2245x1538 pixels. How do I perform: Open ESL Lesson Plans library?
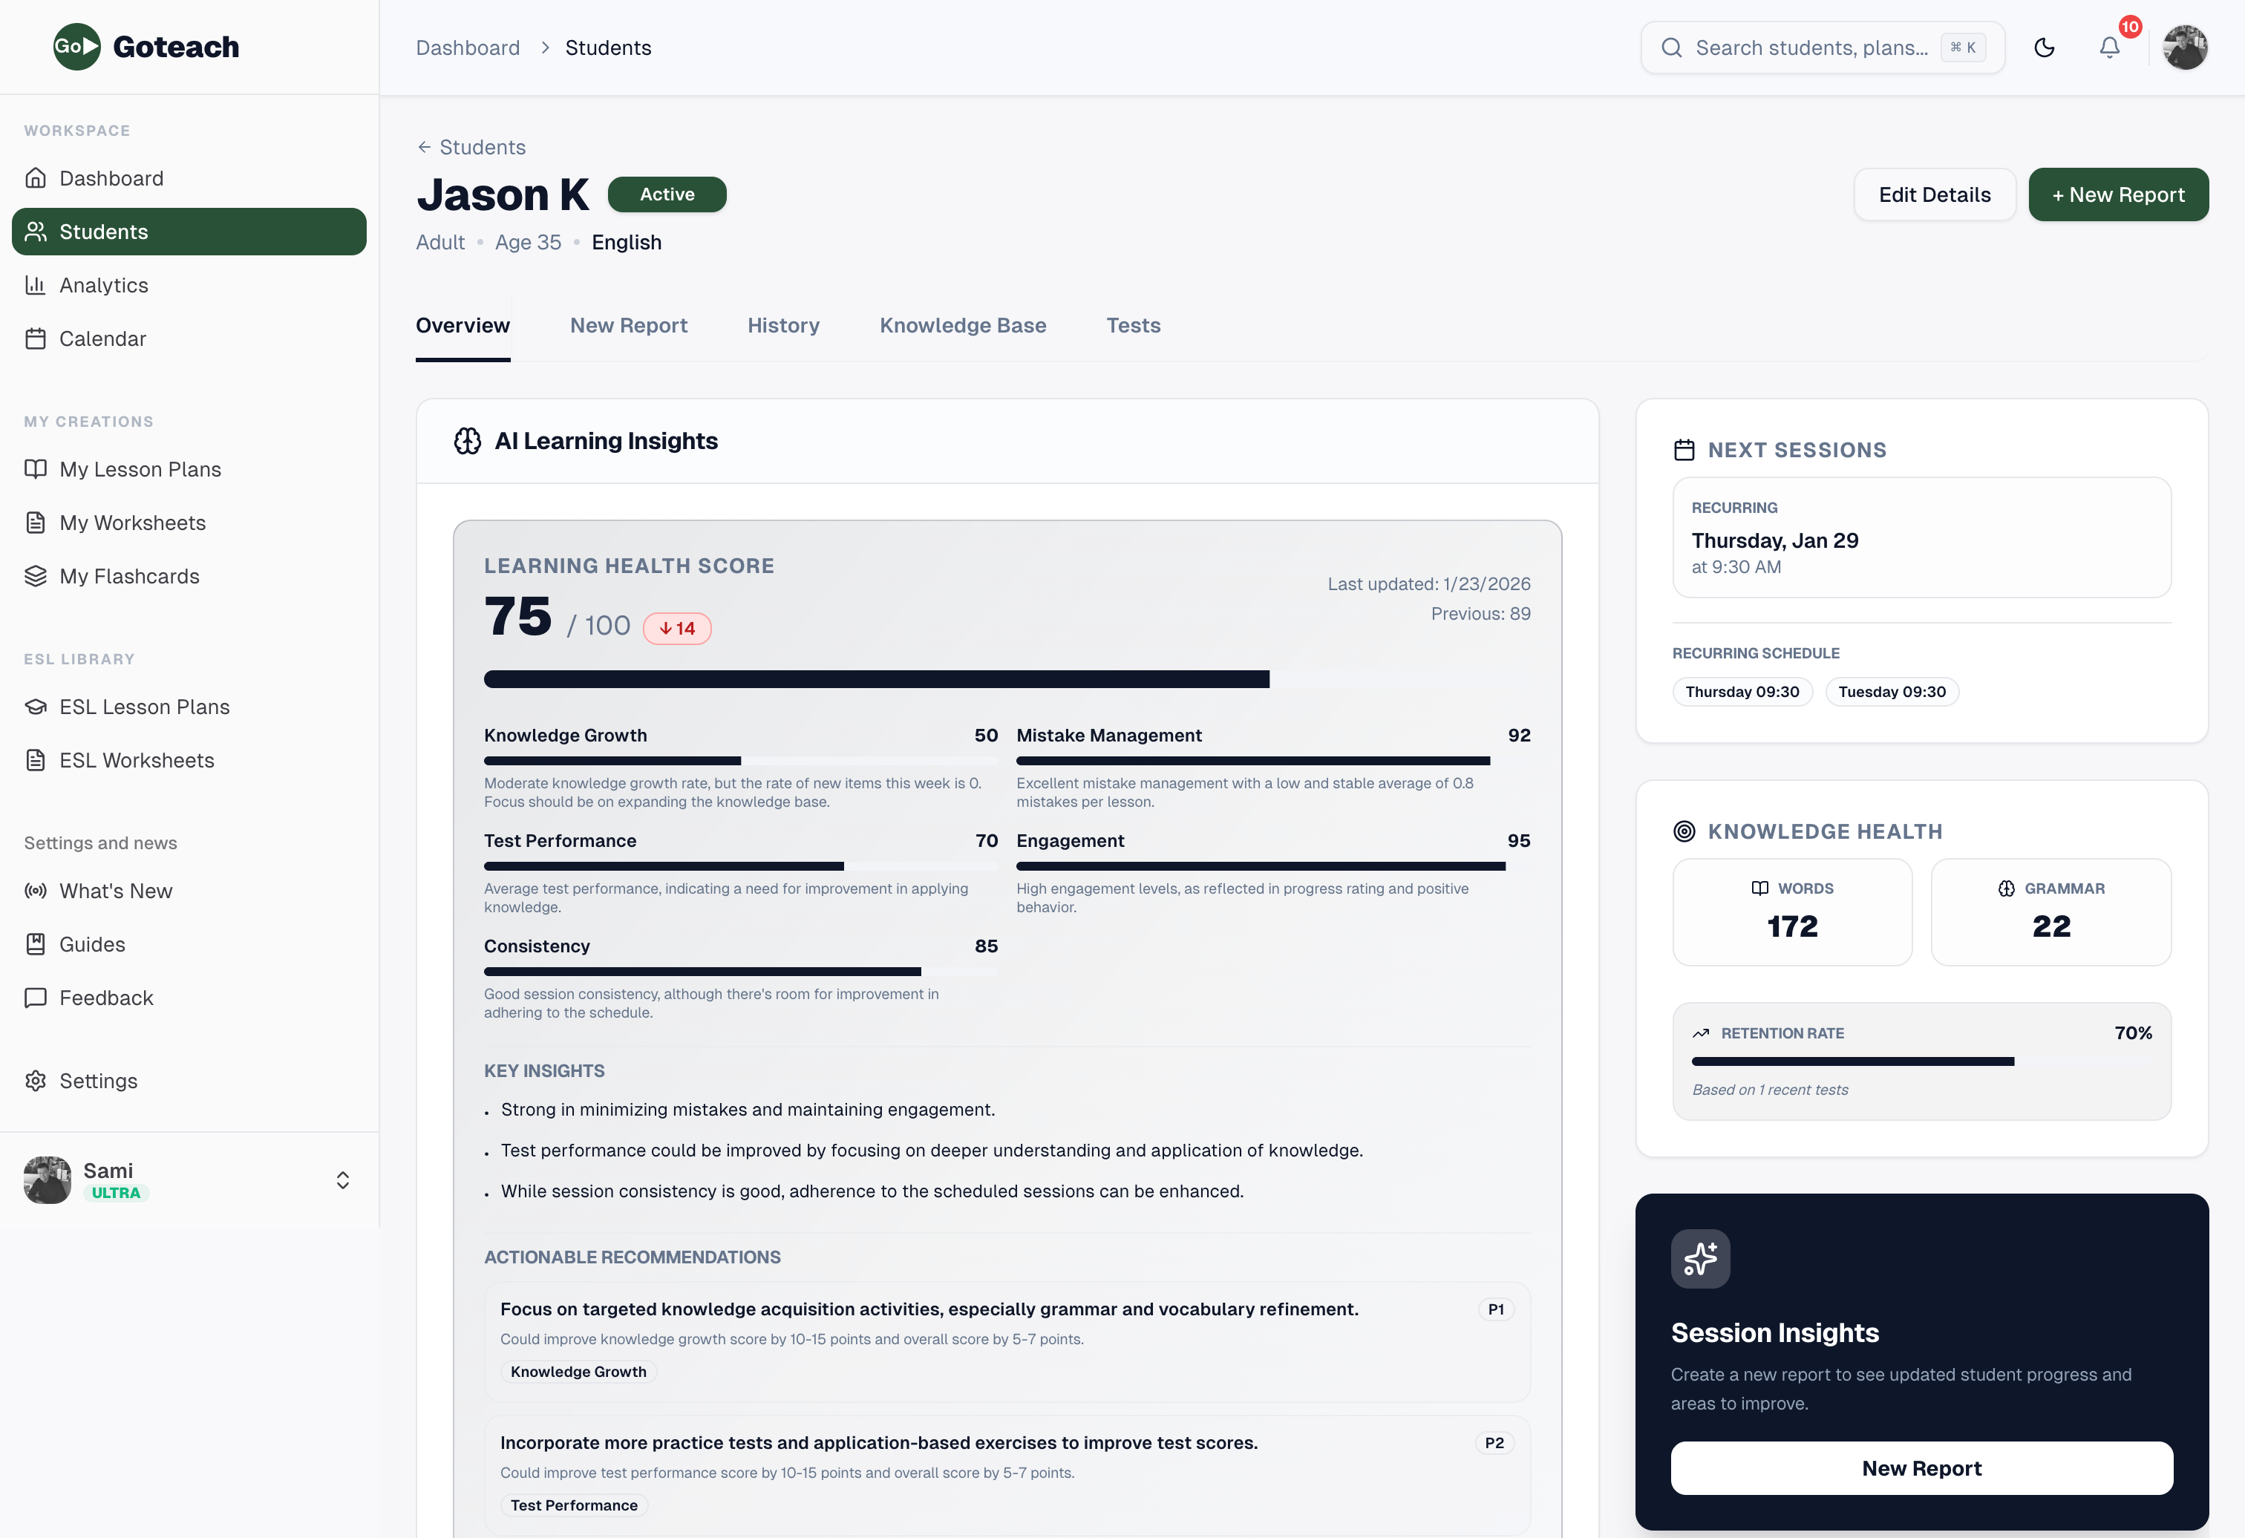(144, 707)
